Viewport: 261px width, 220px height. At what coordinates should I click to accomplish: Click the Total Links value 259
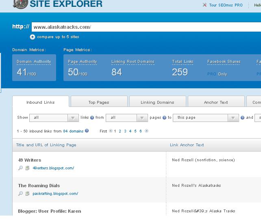click(x=180, y=72)
